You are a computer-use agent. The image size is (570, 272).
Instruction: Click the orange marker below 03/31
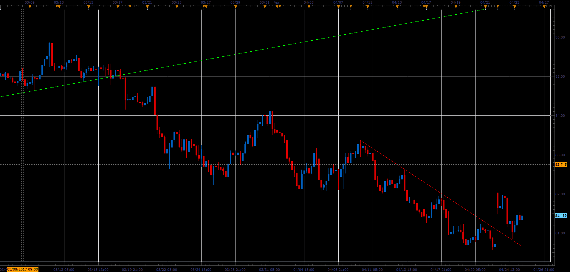point(265,7)
